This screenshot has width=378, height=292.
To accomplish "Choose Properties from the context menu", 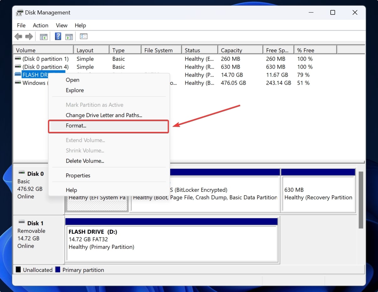I will (78, 176).
